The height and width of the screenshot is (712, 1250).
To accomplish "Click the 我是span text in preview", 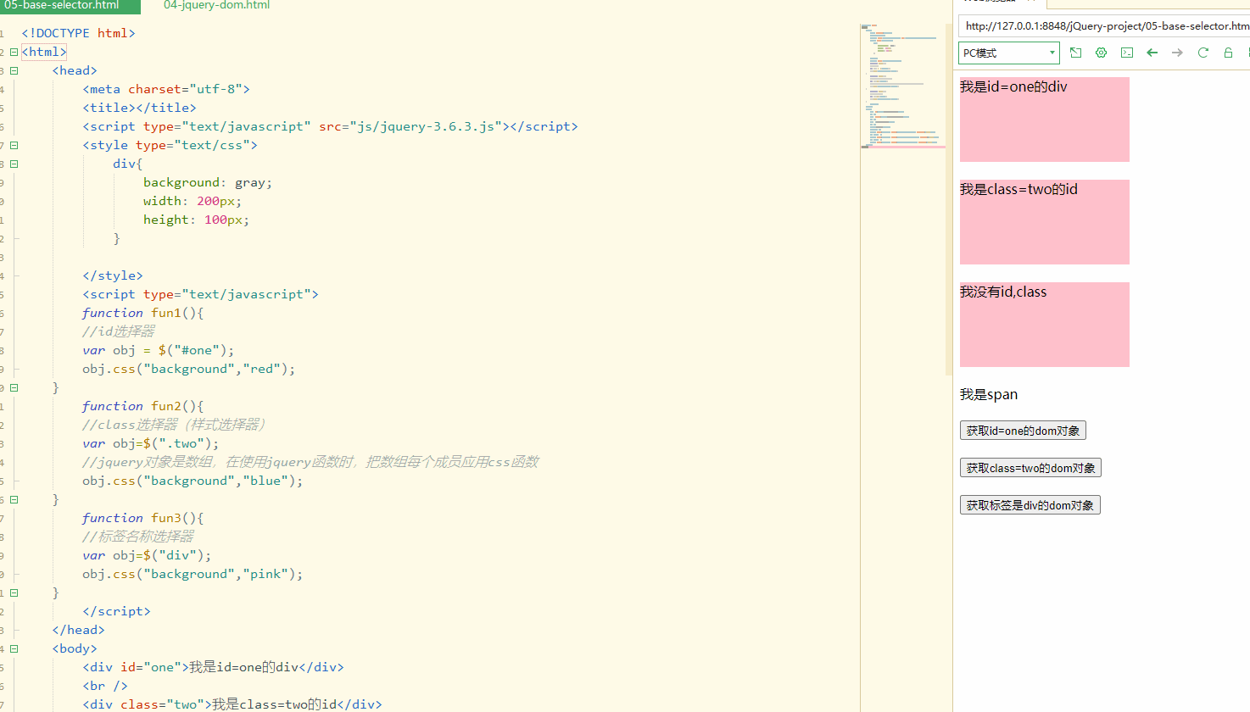I will tap(989, 395).
